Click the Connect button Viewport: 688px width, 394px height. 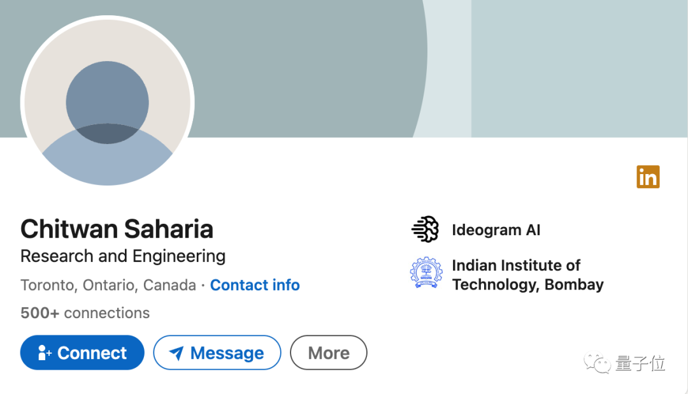point(82,353)
